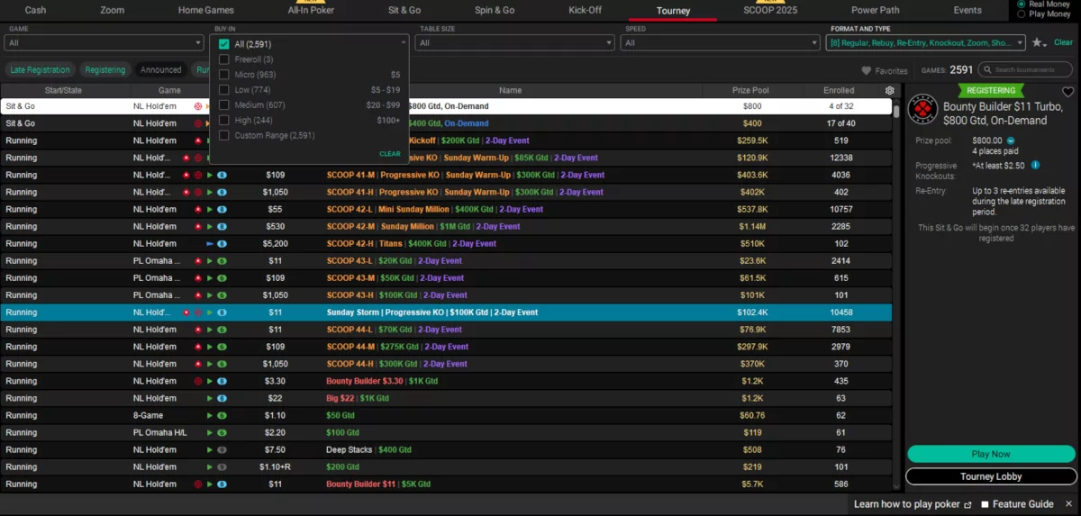Check the Medium (607) buy-in option
Screen dimensions: 1081x516
click(224, 105)
